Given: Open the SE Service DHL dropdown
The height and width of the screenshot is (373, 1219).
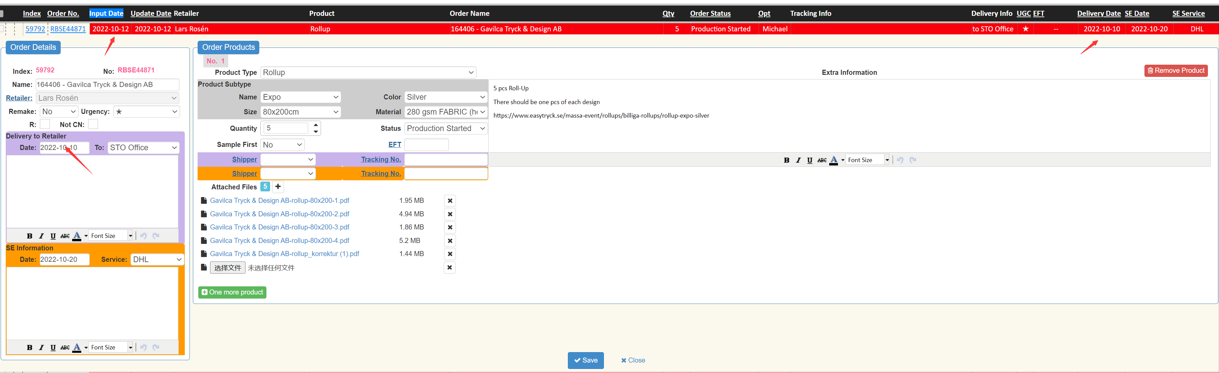Looking at the screenshot, I should 157,259.
